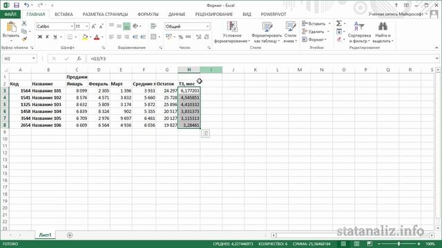Increase indent in the alignment group

point(143,37)
